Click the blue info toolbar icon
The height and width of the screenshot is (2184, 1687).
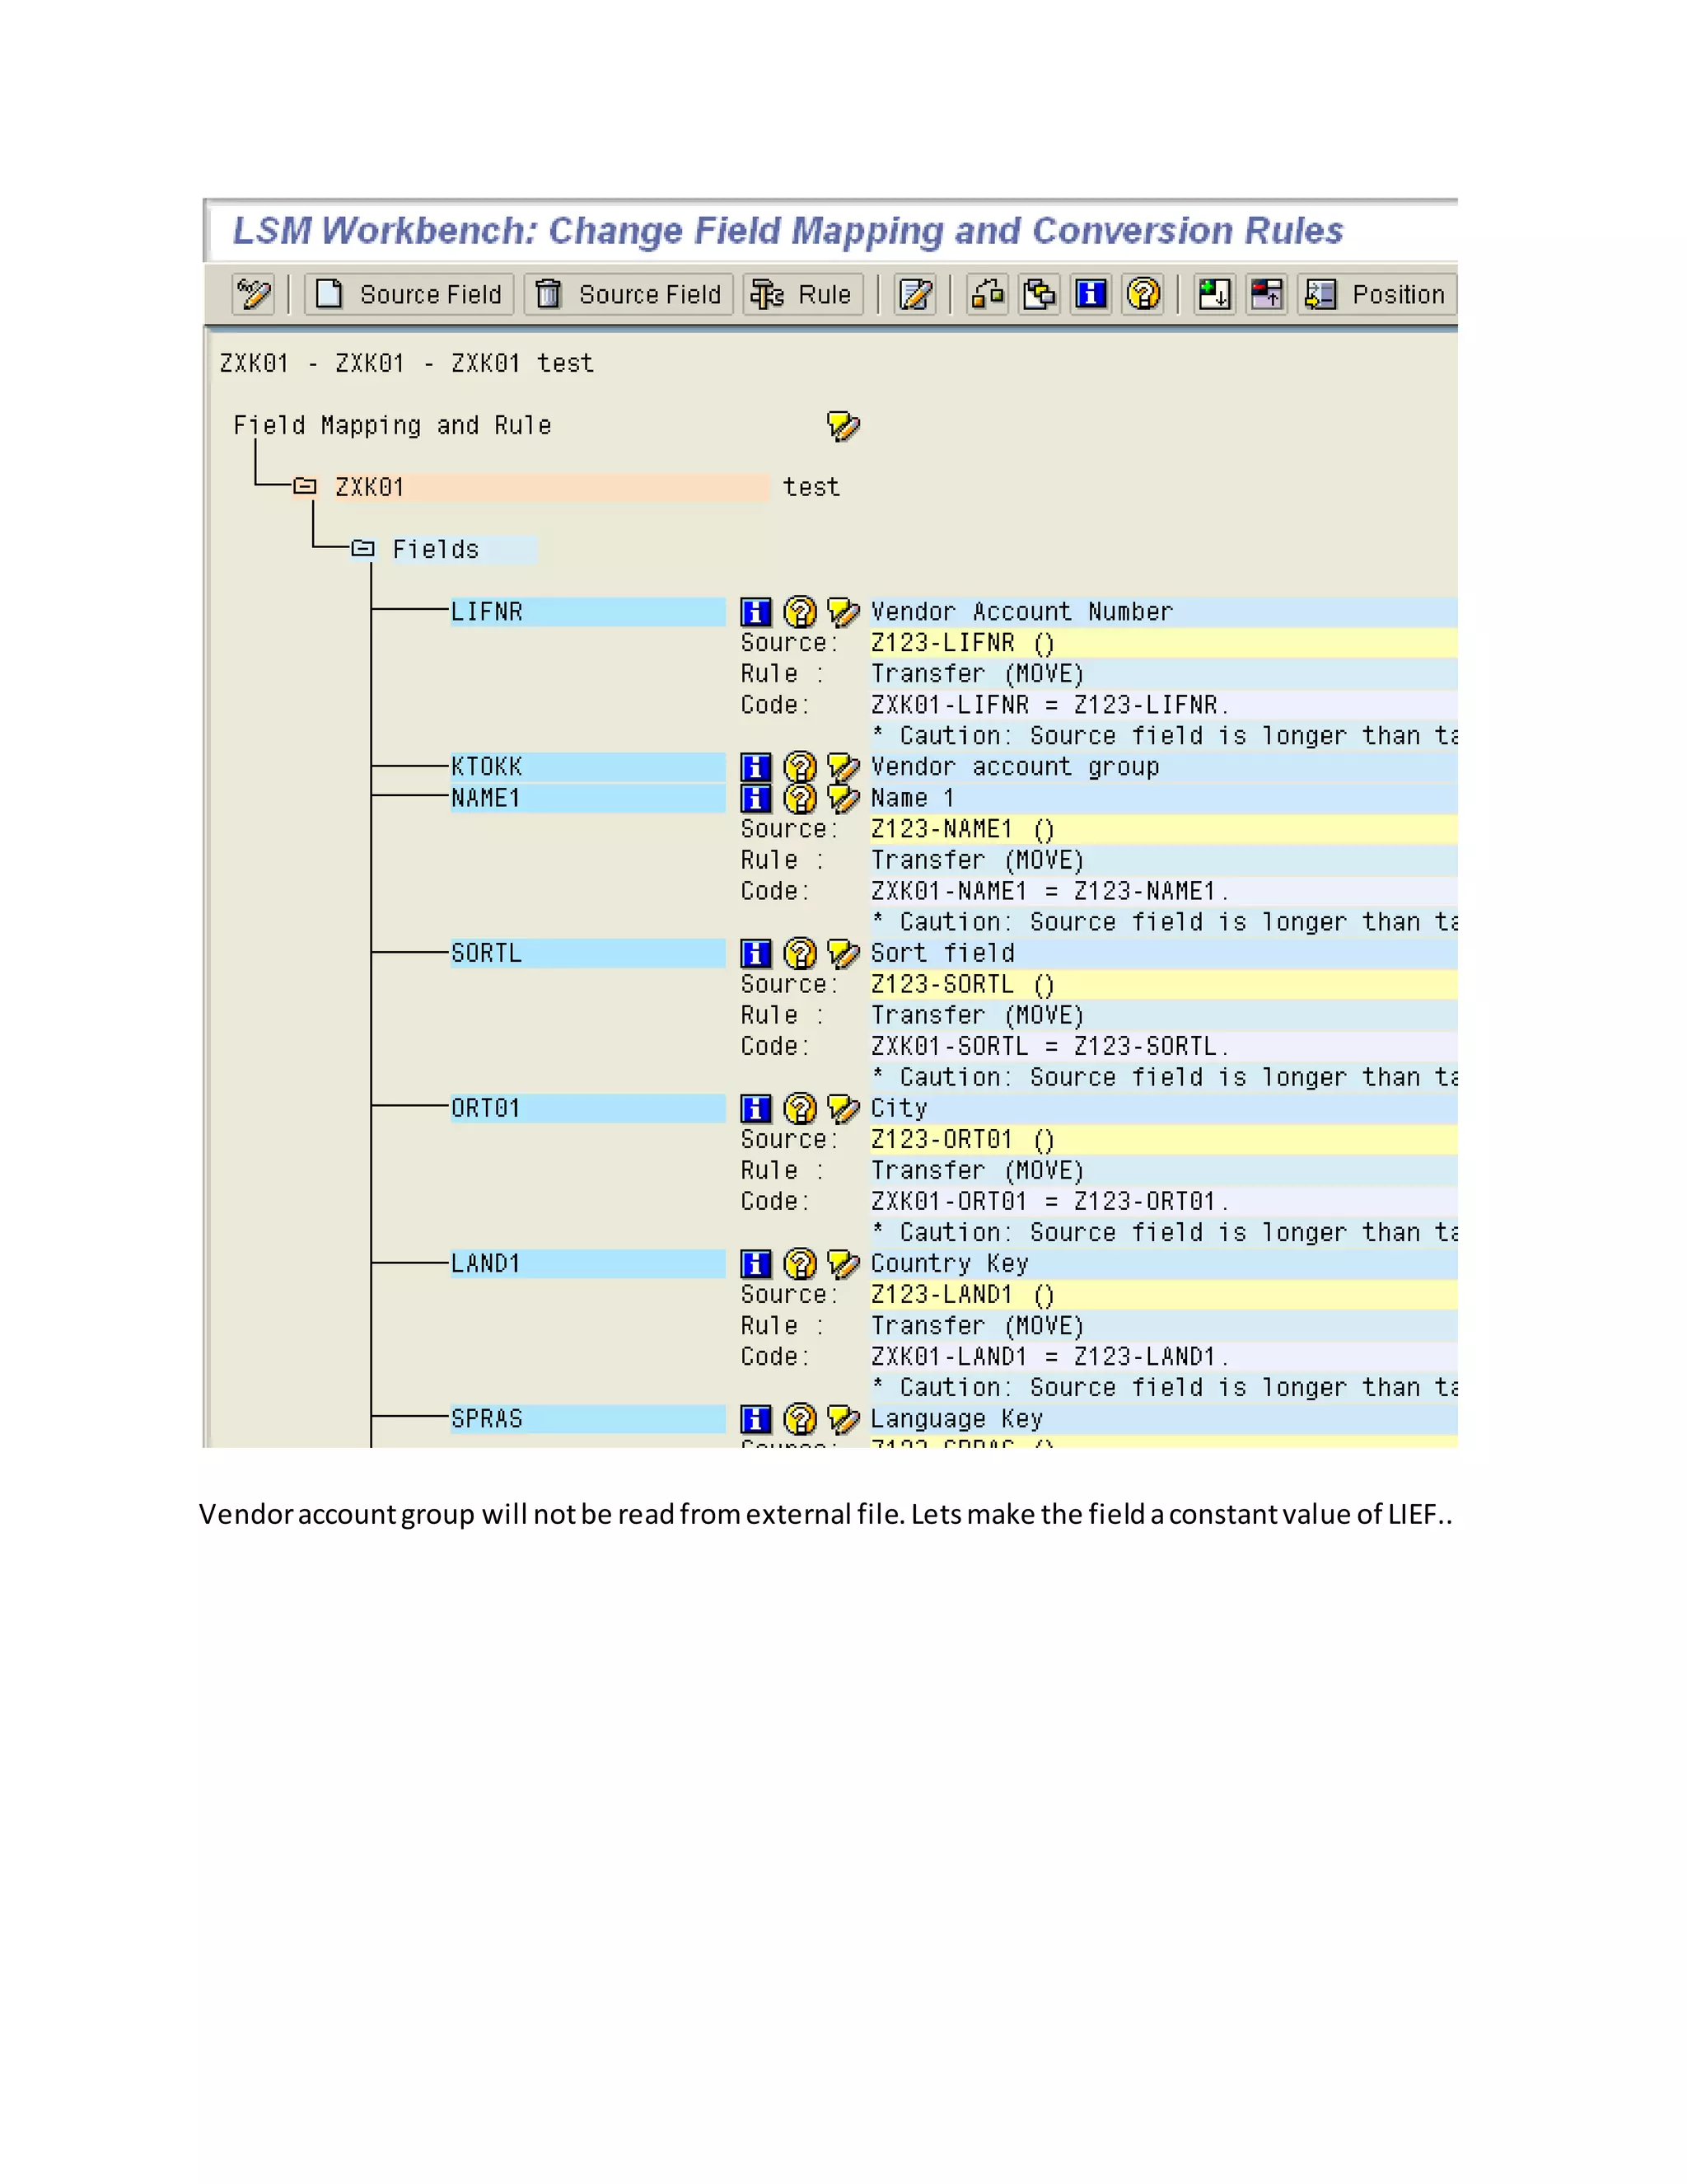[1091, 294]
